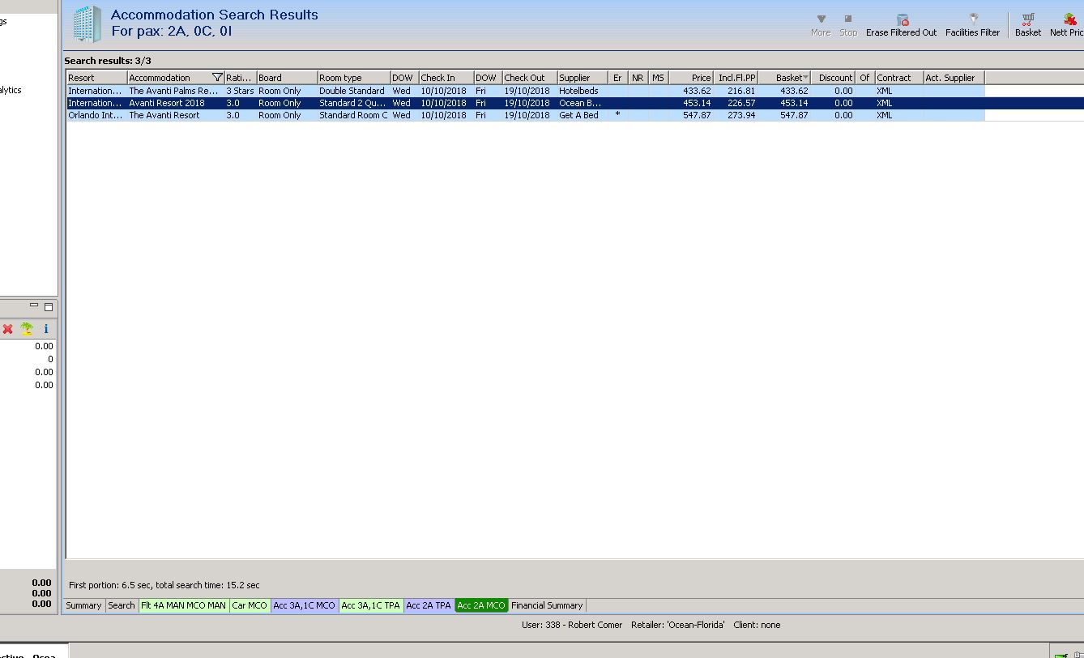This screenshot has height=658, width=1084.
Task: Sort by the Price column header
Action: (691, 78)
